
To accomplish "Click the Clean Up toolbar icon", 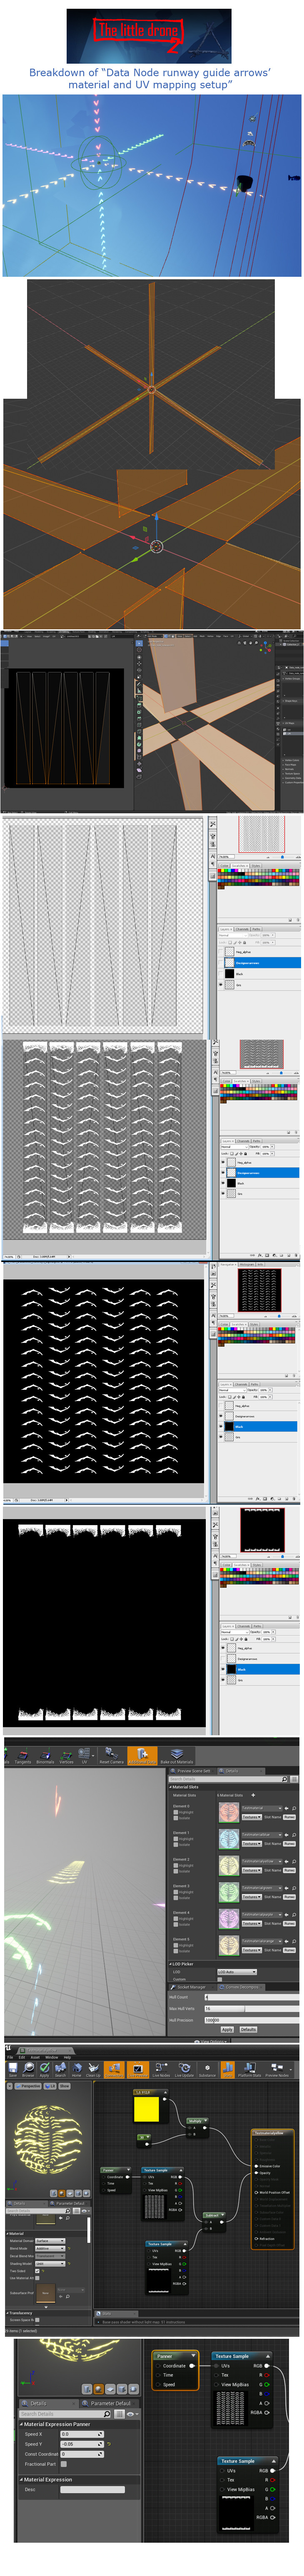I will (93, 2069).
